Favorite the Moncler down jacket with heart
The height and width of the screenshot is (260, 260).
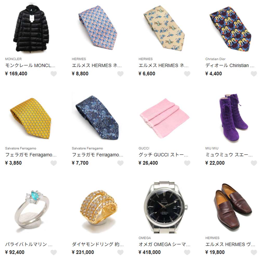pos(54,74)
